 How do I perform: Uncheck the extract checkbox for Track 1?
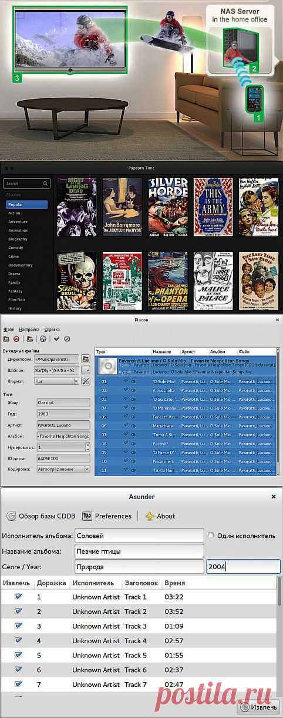click(18, 597)
